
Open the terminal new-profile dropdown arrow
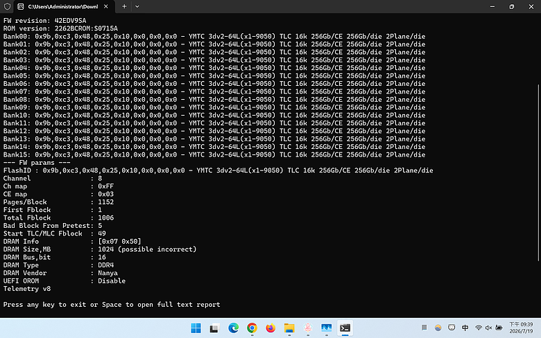point(137,6)
